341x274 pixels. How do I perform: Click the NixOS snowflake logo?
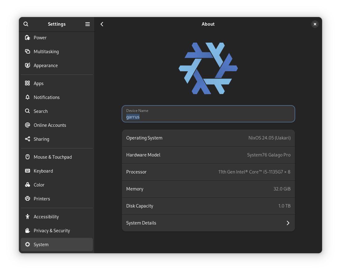click(208, 68)
